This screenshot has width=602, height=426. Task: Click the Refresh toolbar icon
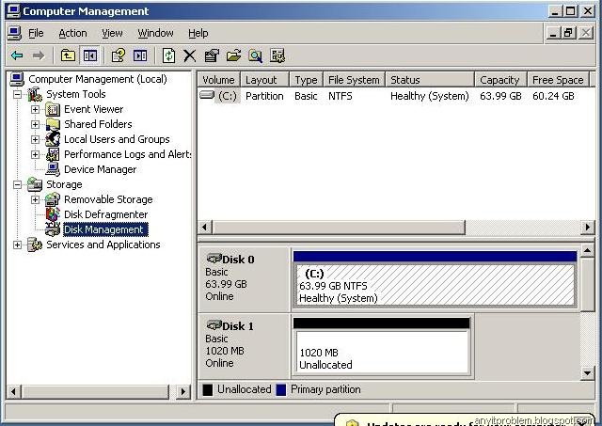(168, 55)
